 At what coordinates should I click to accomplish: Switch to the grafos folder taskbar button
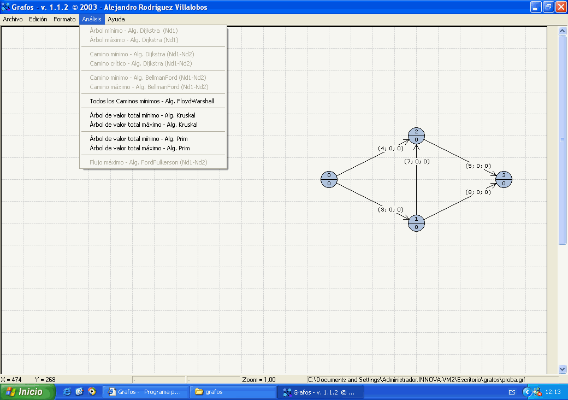(233, 392)
